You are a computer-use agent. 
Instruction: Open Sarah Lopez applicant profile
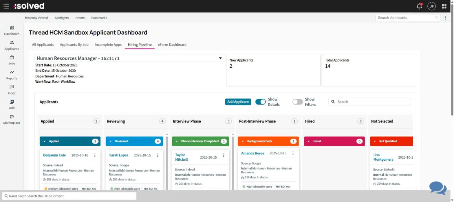(x=119, y=155)
